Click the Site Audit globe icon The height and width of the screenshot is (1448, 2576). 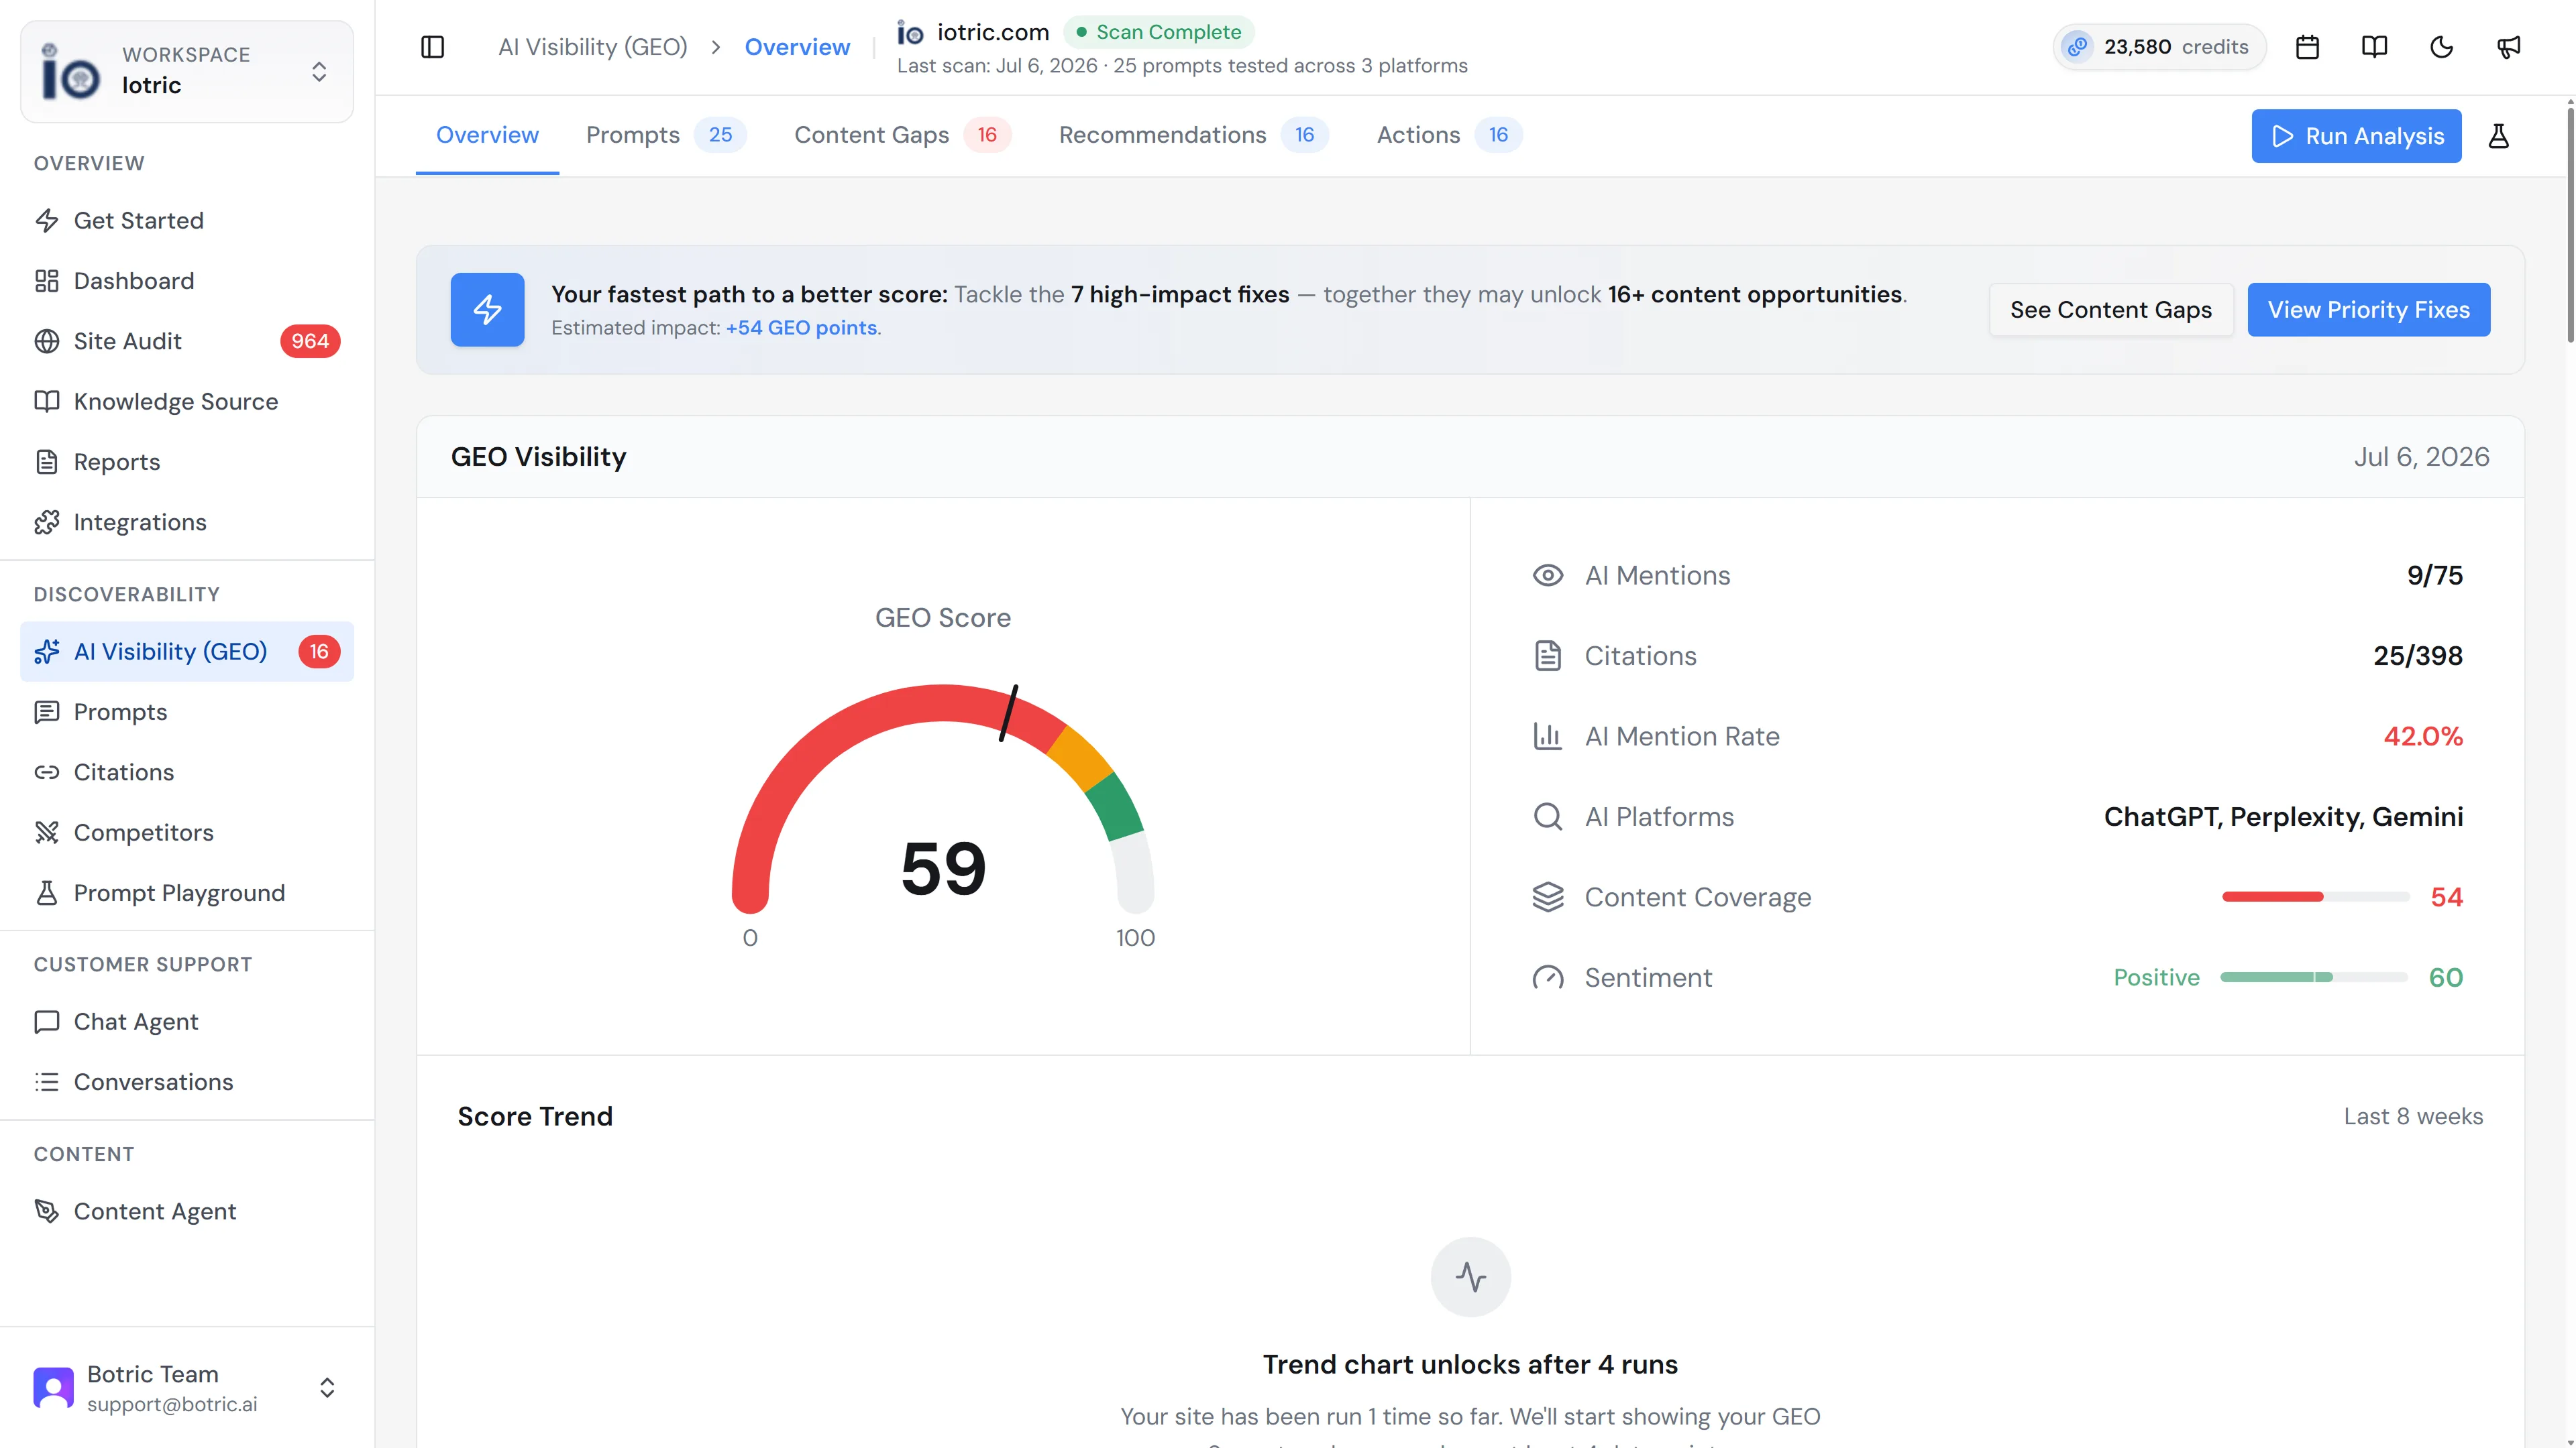click(x=47, y=341)
